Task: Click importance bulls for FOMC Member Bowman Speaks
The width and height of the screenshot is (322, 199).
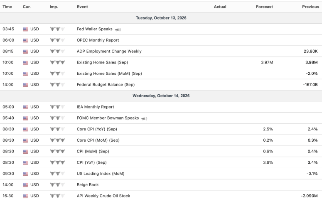Action: (57, 118)
